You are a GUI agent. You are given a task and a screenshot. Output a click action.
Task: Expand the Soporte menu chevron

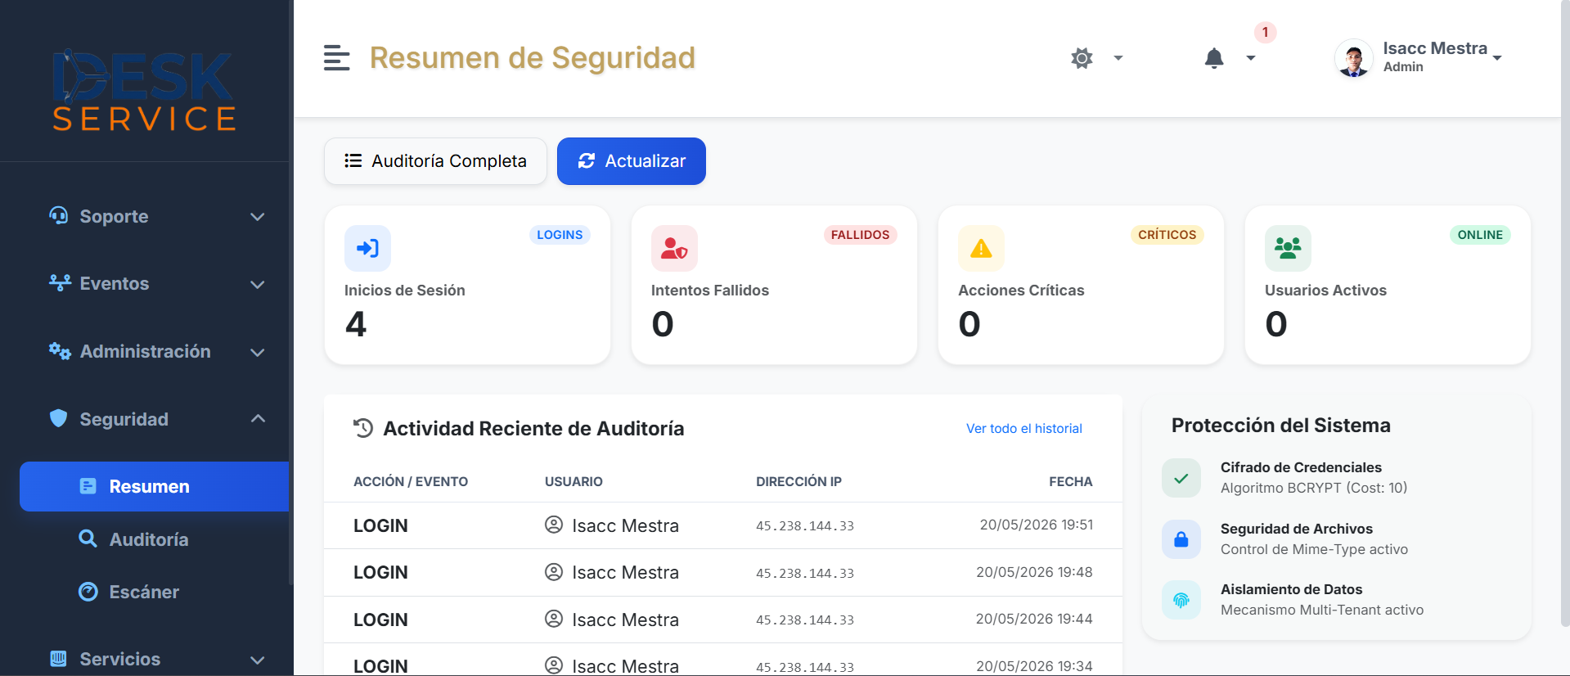click(x=258, y=217)
